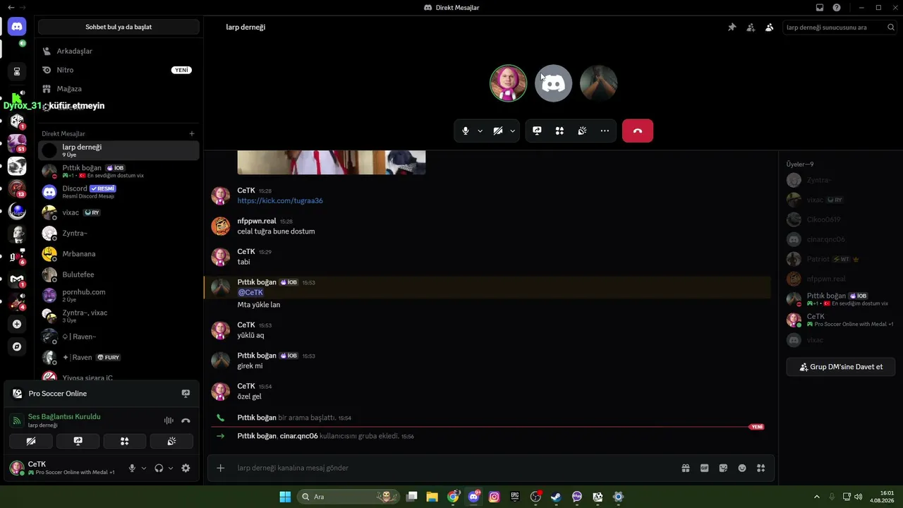Screen dimensions: 903x508
Task: Click Ses Bağlantısı Kuruldu connection status
Action: pyautogui.click(x=64, y=416)
